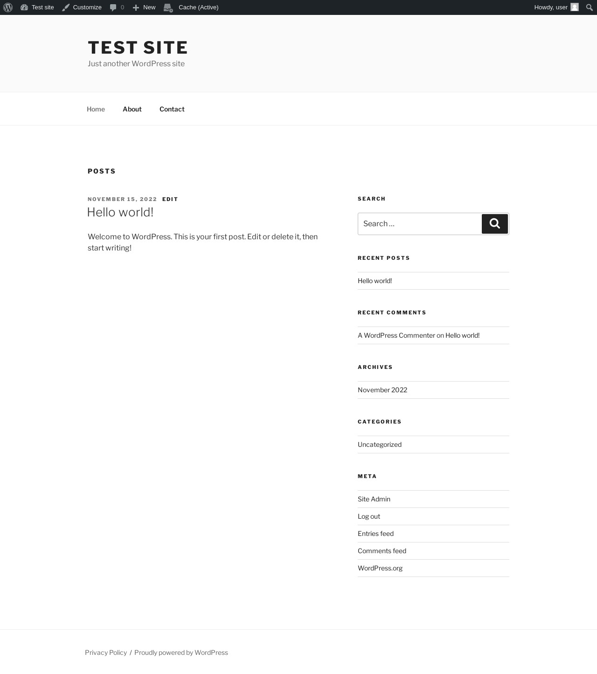This screenshot has height=674, width=597.
Task: Select the Customize paintbrush icon
Action: point(66,7)
